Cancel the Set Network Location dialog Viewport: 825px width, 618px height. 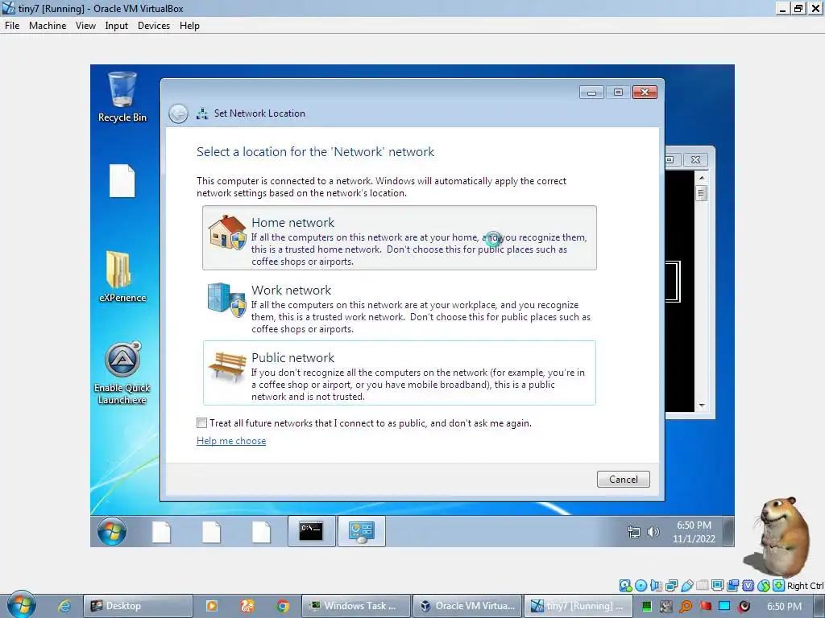point(624,480)
